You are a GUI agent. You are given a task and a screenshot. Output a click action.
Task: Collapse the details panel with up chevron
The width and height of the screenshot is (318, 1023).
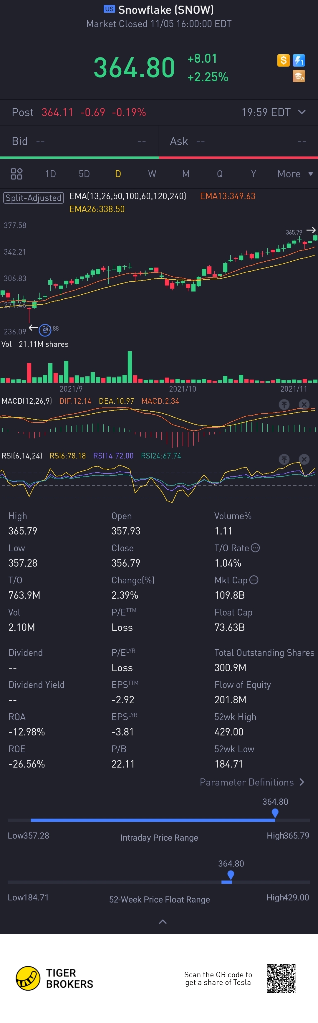tap(163, 921)
